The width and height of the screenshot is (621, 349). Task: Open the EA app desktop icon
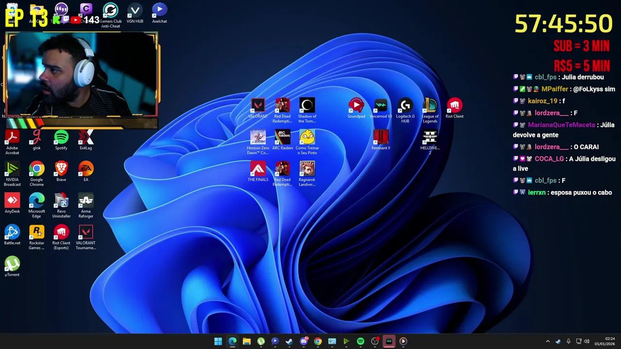86,172
